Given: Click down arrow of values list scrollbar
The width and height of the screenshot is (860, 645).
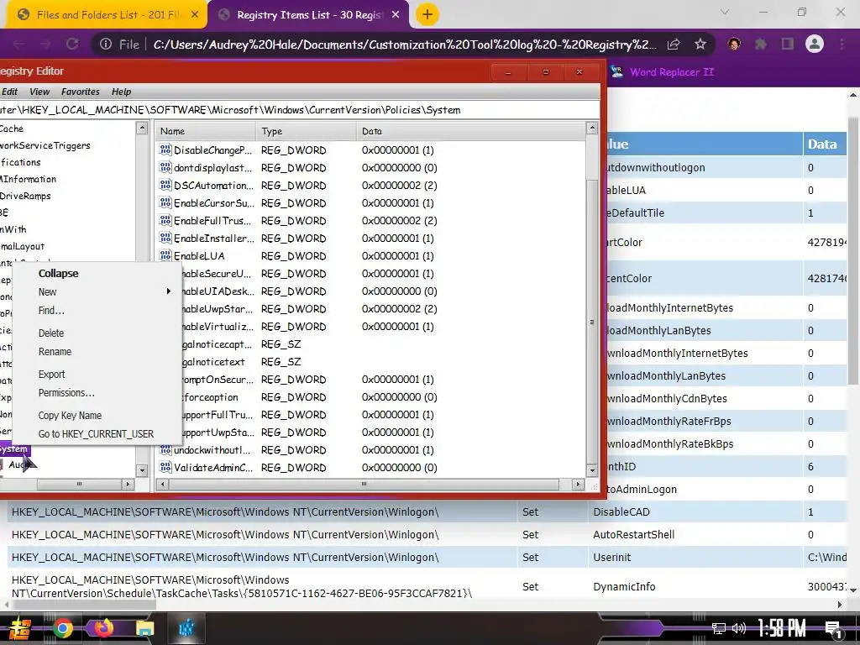Looking at the screenshot, I should coord(592,470).
